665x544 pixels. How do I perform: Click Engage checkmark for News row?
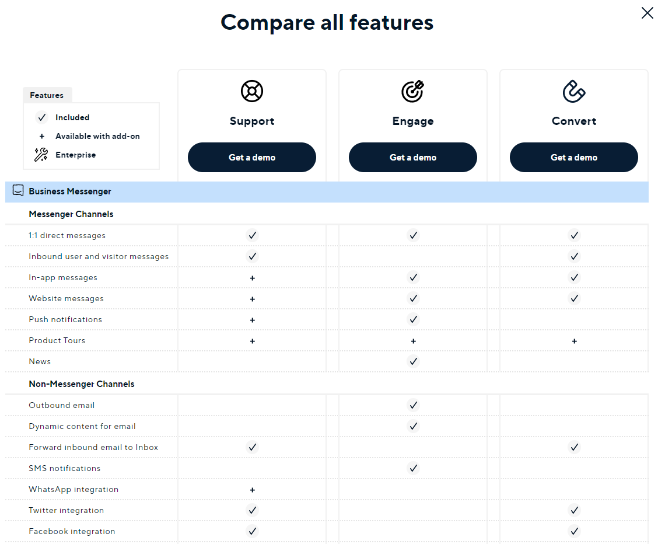pos(413,361)
